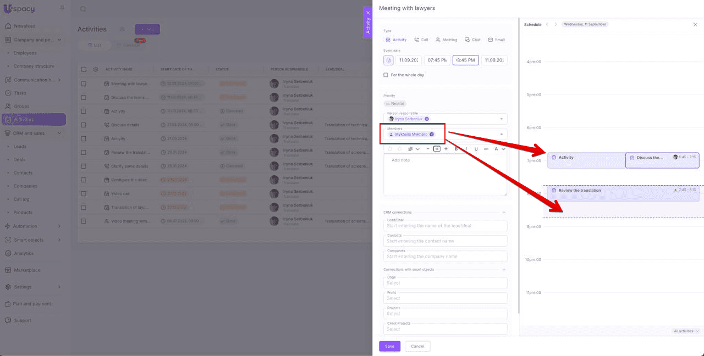Remove Mykhailo Mykhailo from Members
The width and height of the screenshot is (704, 356).
click(x=432, y=134)
